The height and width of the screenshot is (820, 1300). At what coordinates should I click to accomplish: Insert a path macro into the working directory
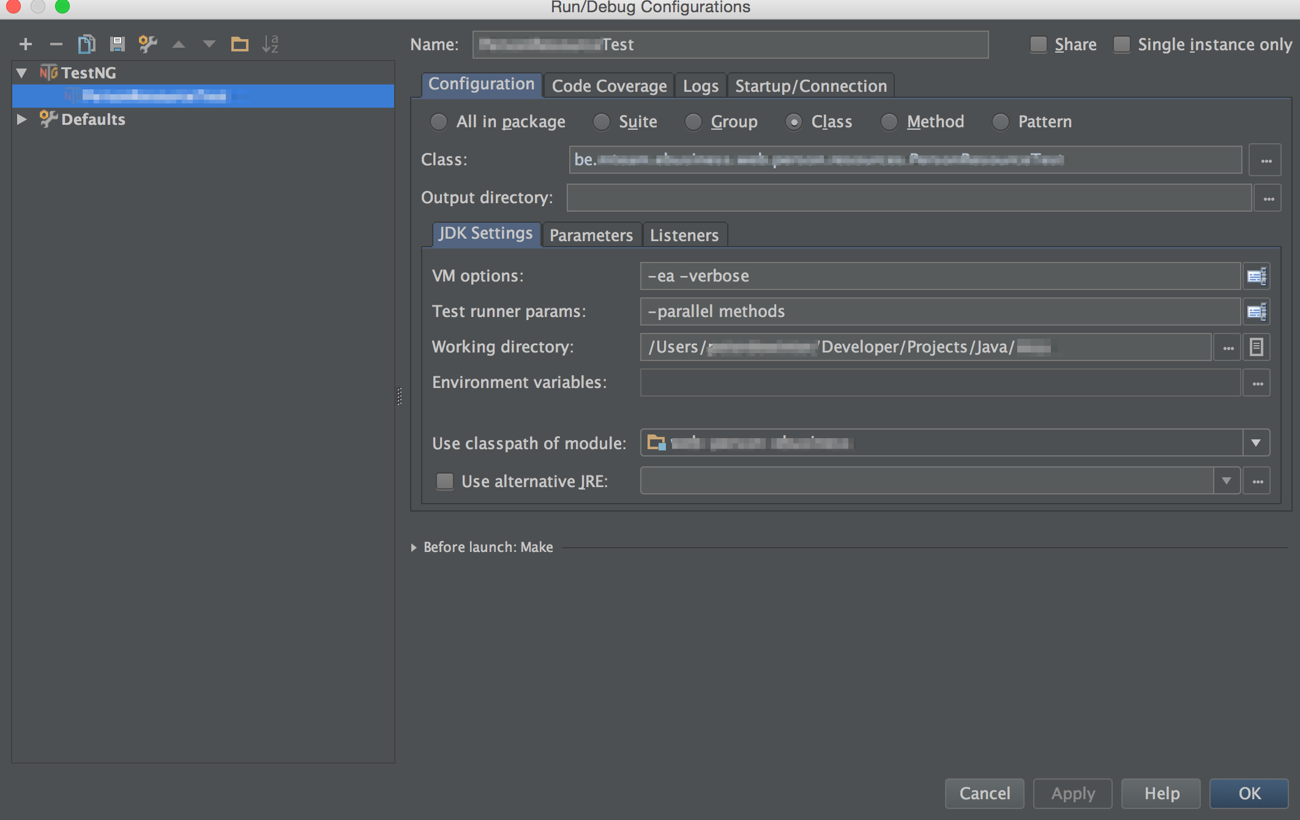click(x=1256, y=347)
